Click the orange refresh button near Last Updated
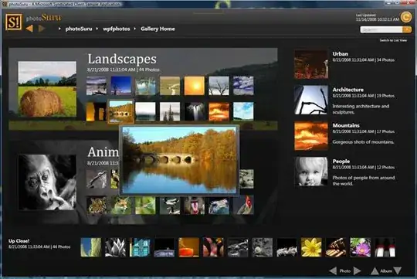417x279 pixels. pos(405,17)
